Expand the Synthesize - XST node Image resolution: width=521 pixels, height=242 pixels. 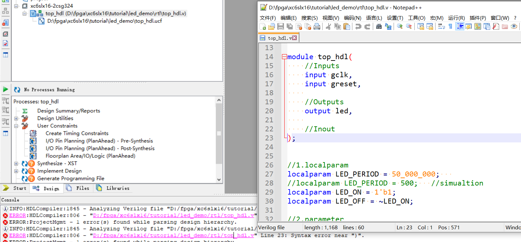[x=16, y=163]
